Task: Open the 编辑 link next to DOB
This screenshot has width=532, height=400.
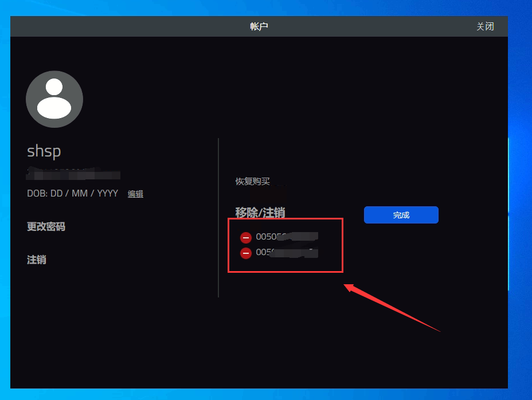Action: pyautogui.click(x=135, y=194)
